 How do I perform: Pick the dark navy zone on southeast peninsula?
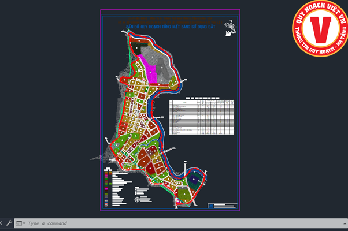(194, 180)
